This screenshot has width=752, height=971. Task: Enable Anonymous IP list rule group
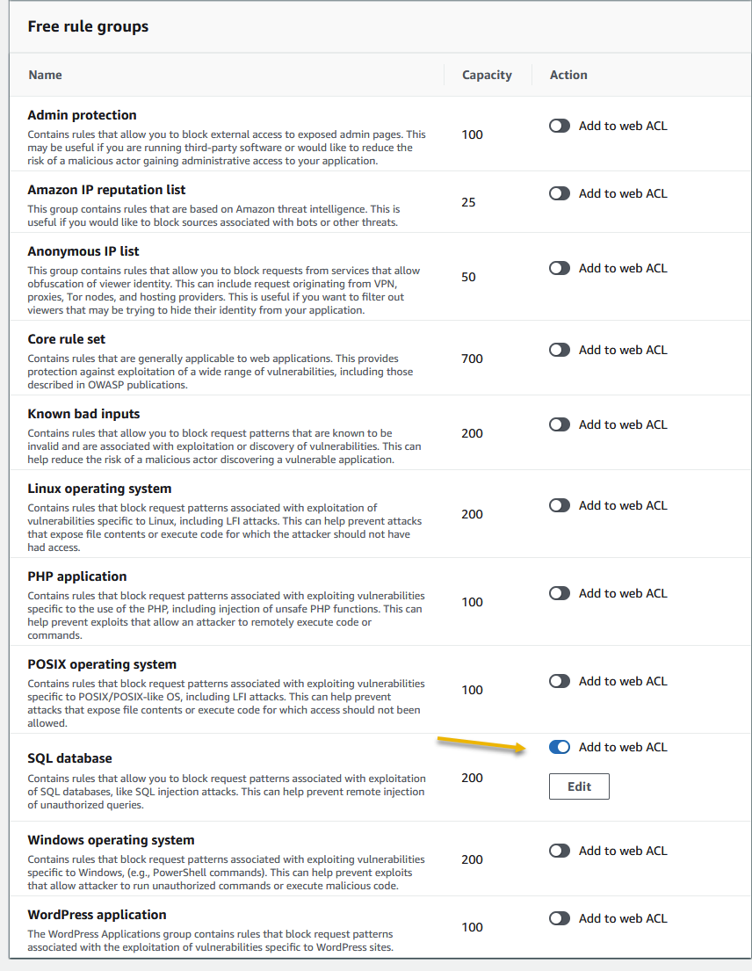560,268
